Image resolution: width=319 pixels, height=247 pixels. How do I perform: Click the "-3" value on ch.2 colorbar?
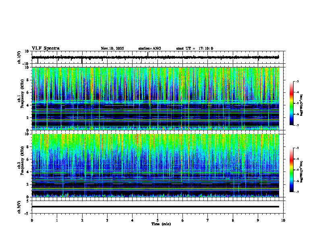point(297,148)
